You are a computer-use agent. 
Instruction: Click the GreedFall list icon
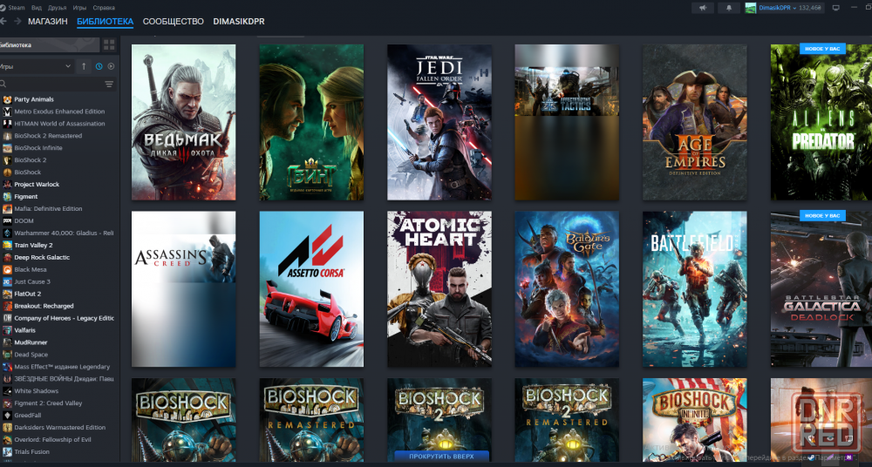[7, 416]
